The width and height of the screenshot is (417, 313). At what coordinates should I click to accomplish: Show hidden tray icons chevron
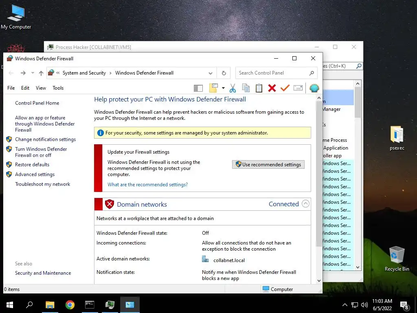[x=345, y=305]
